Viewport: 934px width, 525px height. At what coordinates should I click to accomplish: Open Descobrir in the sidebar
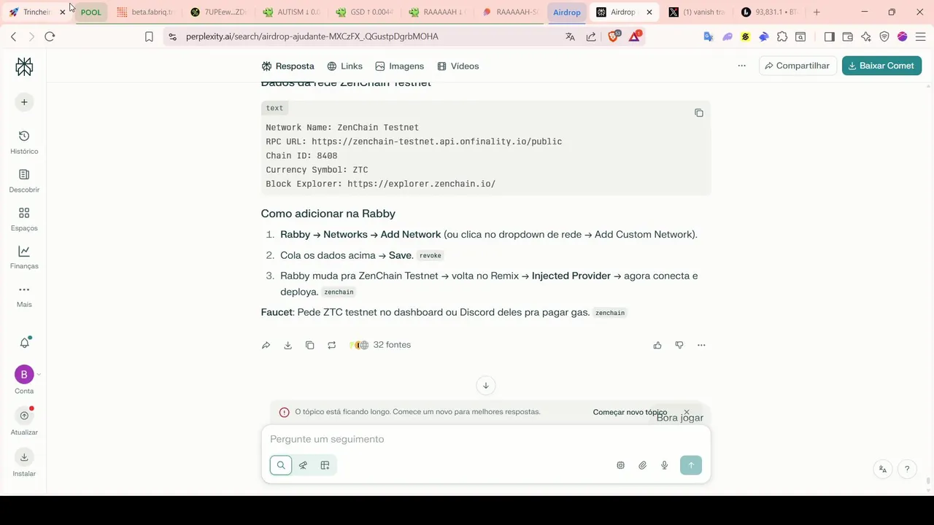[x=24, y=181]
